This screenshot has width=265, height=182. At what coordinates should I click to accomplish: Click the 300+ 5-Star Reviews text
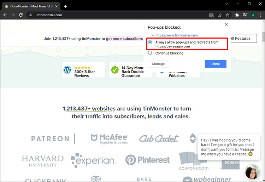[85, 74]
